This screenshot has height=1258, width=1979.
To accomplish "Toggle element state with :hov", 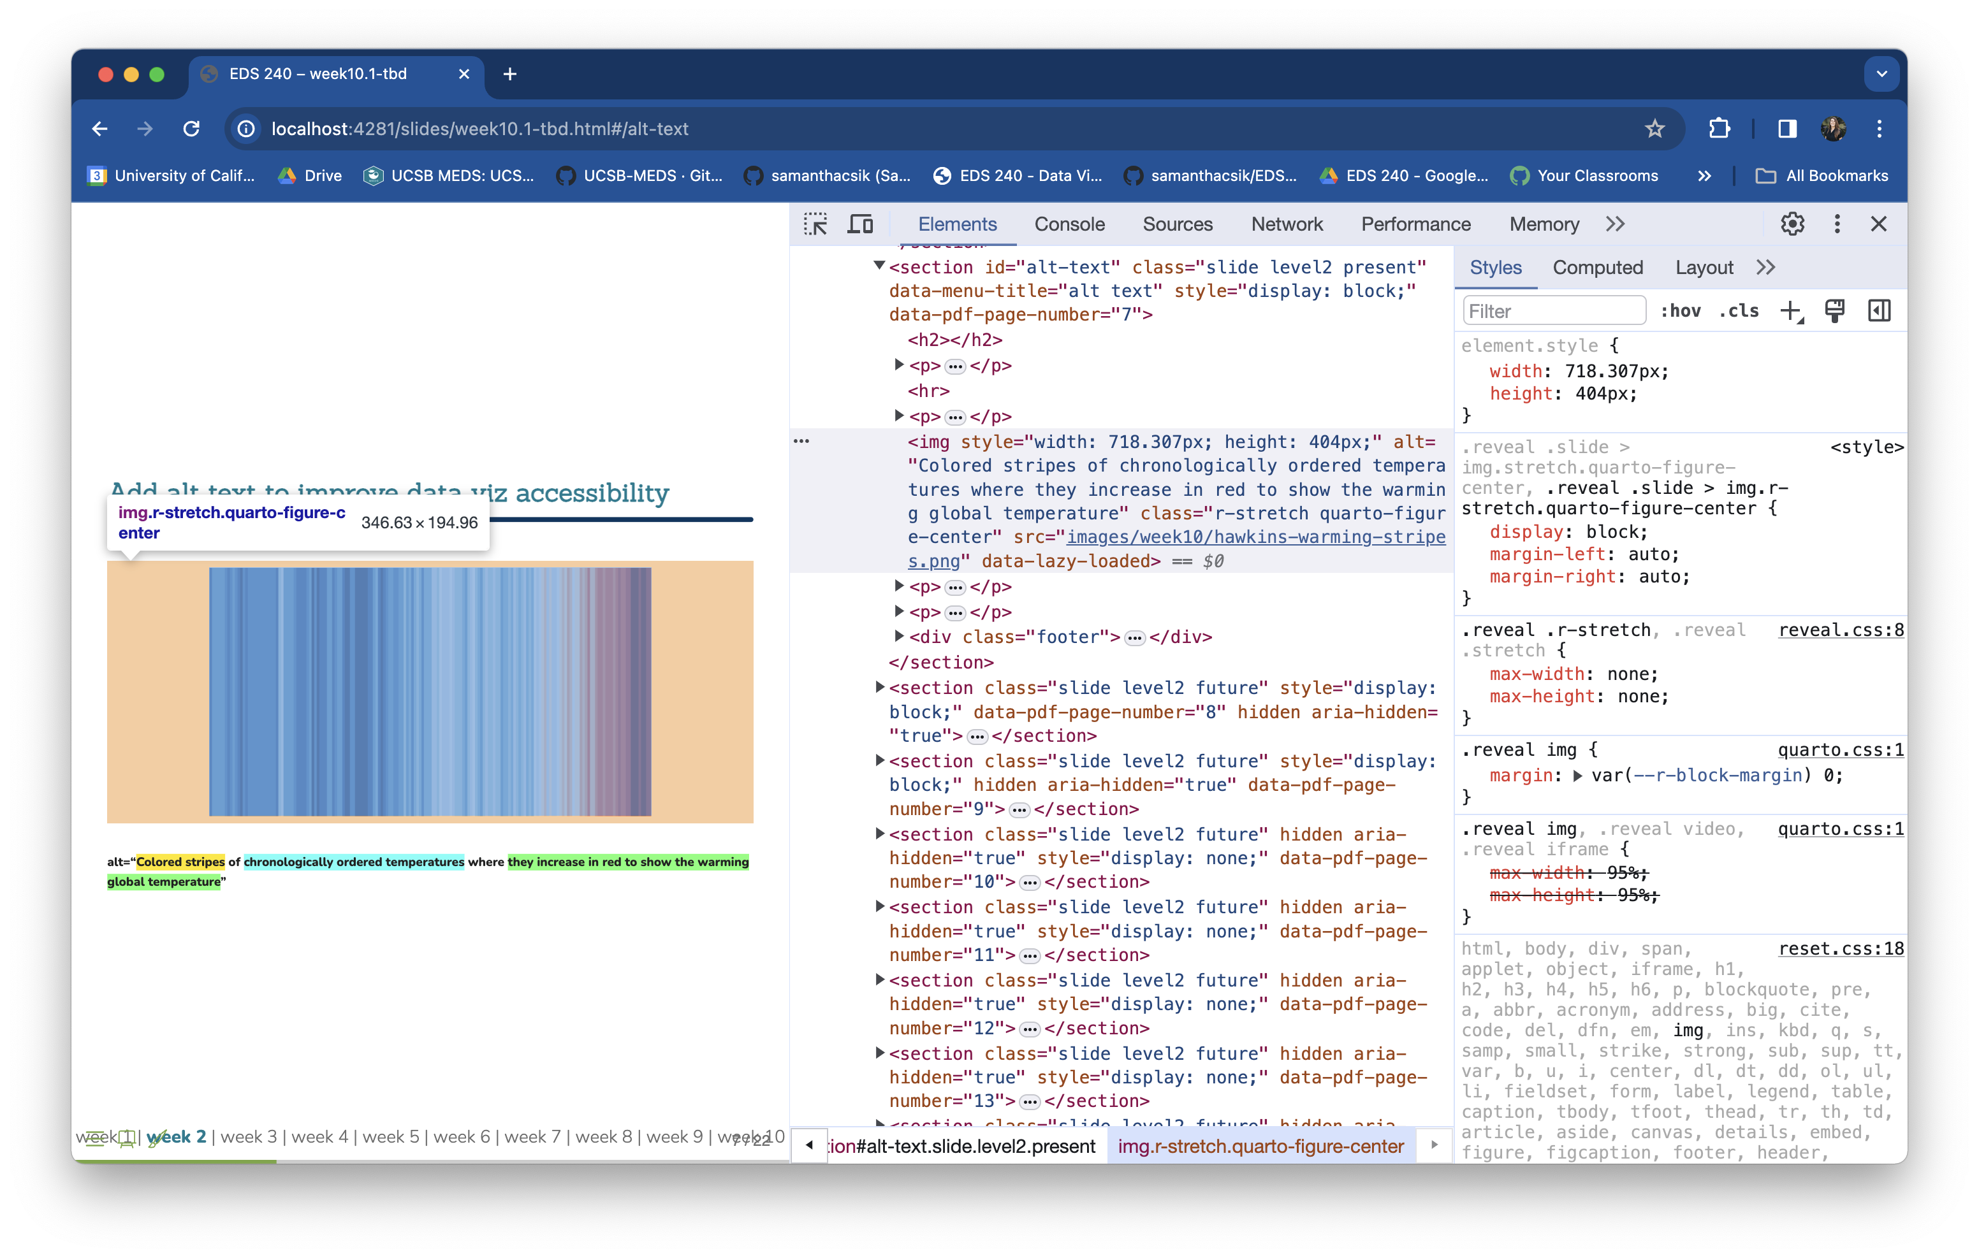I will click(x=1680, y=310).
